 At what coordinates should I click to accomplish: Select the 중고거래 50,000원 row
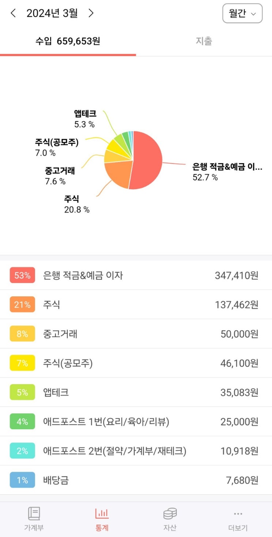(x=135, y=334)
